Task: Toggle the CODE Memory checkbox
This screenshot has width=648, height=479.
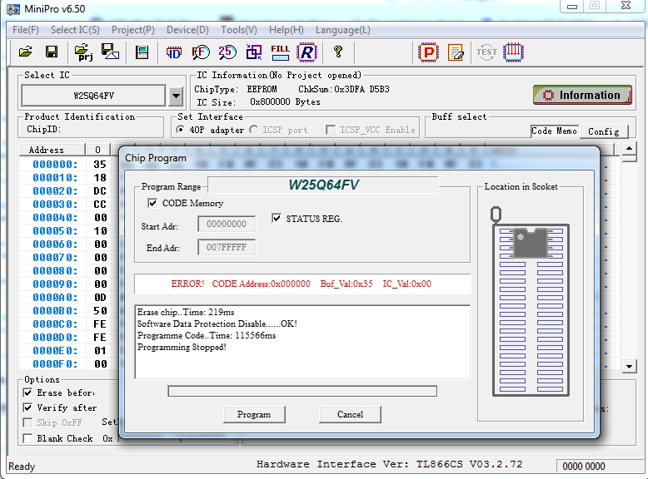Action: coord(152,203)
